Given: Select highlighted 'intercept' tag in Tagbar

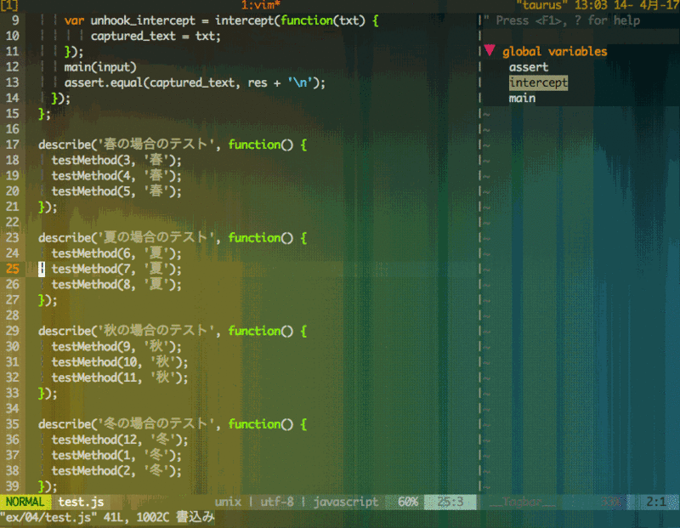Looking at the screenshot, I should [538, 82].
